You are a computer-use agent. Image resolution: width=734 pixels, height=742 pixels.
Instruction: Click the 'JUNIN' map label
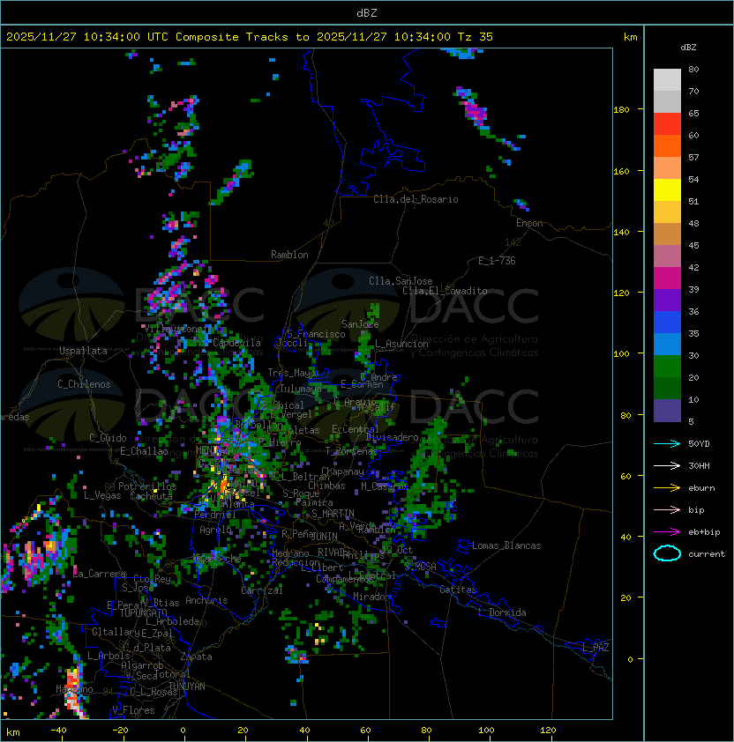(x=324, y=536)
